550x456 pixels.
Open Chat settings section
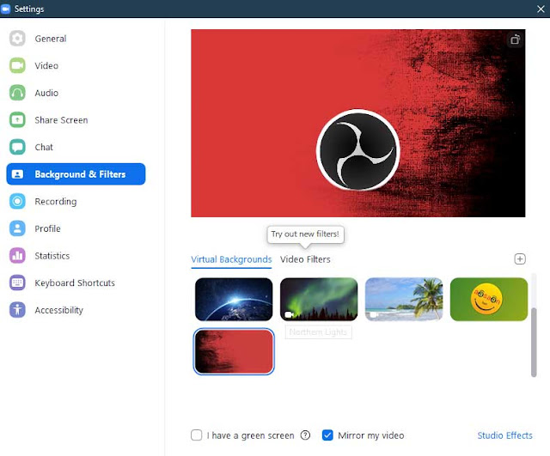(76, 147)
